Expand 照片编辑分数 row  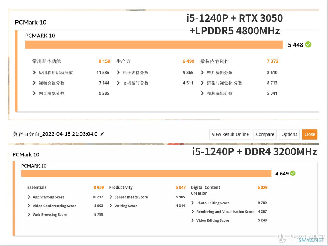[202, 72]
